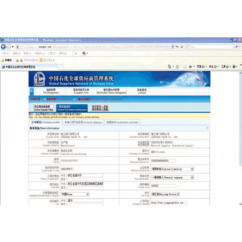Click the Company Website input field
The height and width of the screenshot is (242, 242).
(169, 202)
